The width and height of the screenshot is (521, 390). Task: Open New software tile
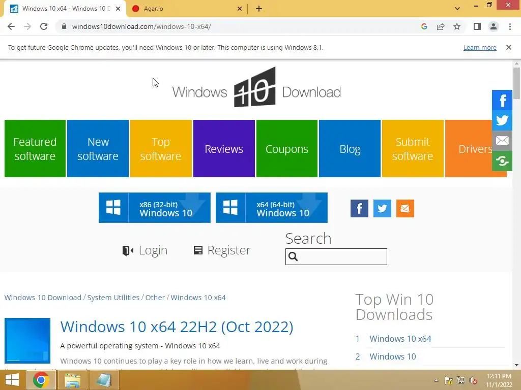(98, 149)
